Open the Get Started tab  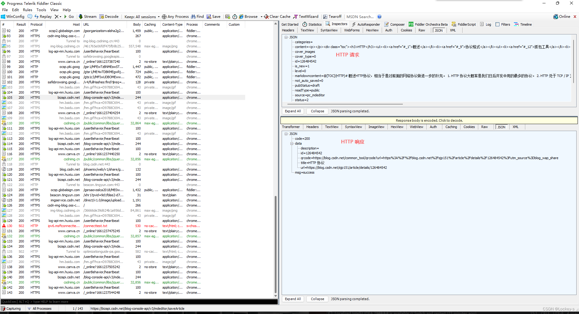click(290, 24)
